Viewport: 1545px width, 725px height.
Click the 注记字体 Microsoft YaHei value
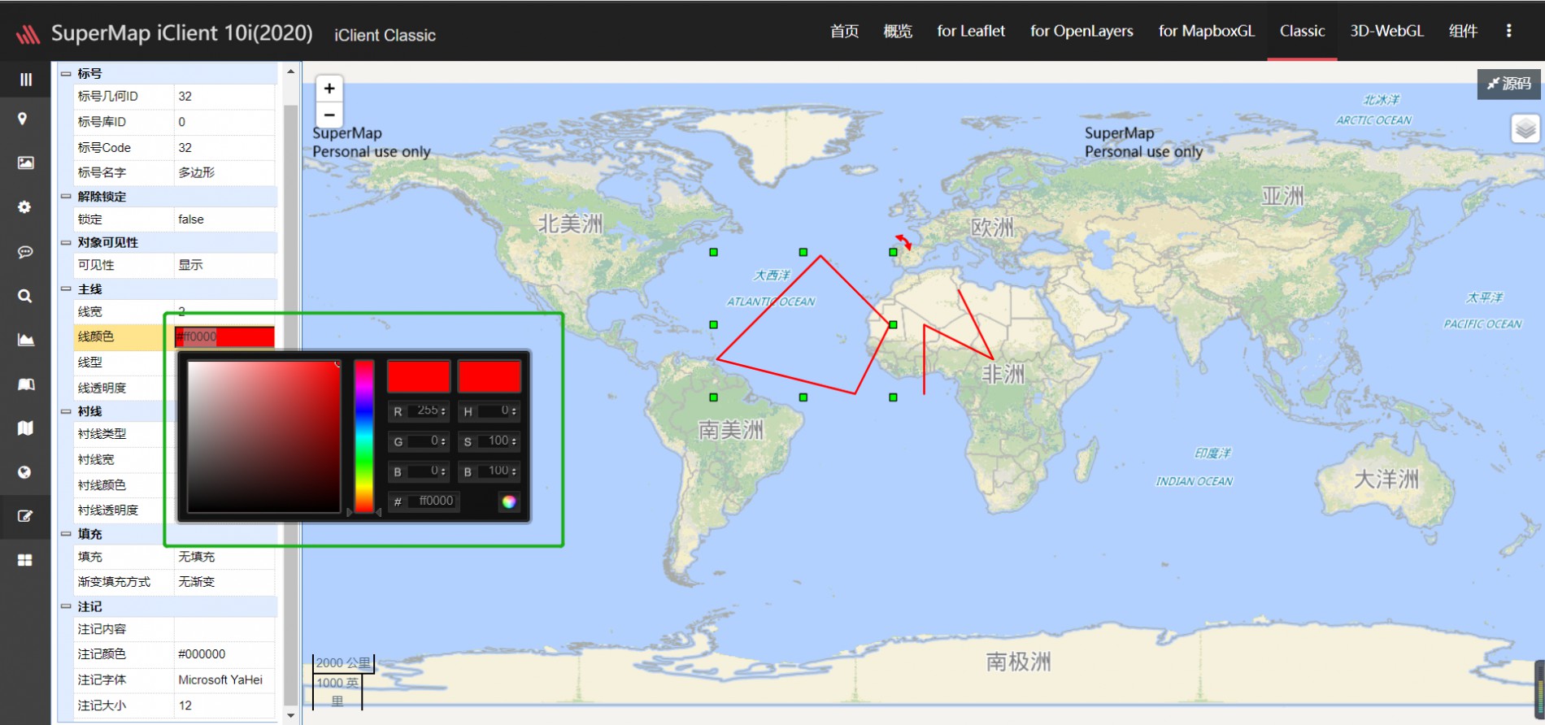click(224, 679)
